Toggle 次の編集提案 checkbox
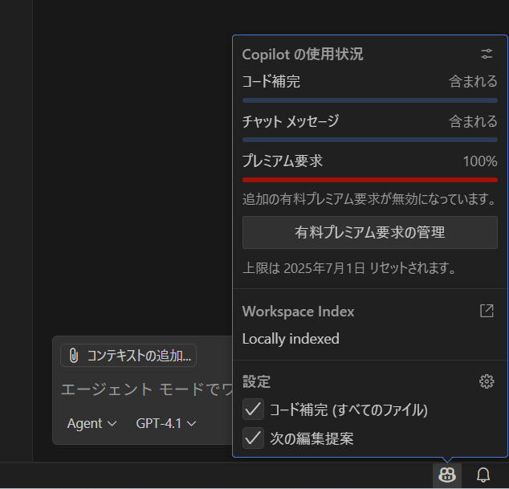 [253, 438]
